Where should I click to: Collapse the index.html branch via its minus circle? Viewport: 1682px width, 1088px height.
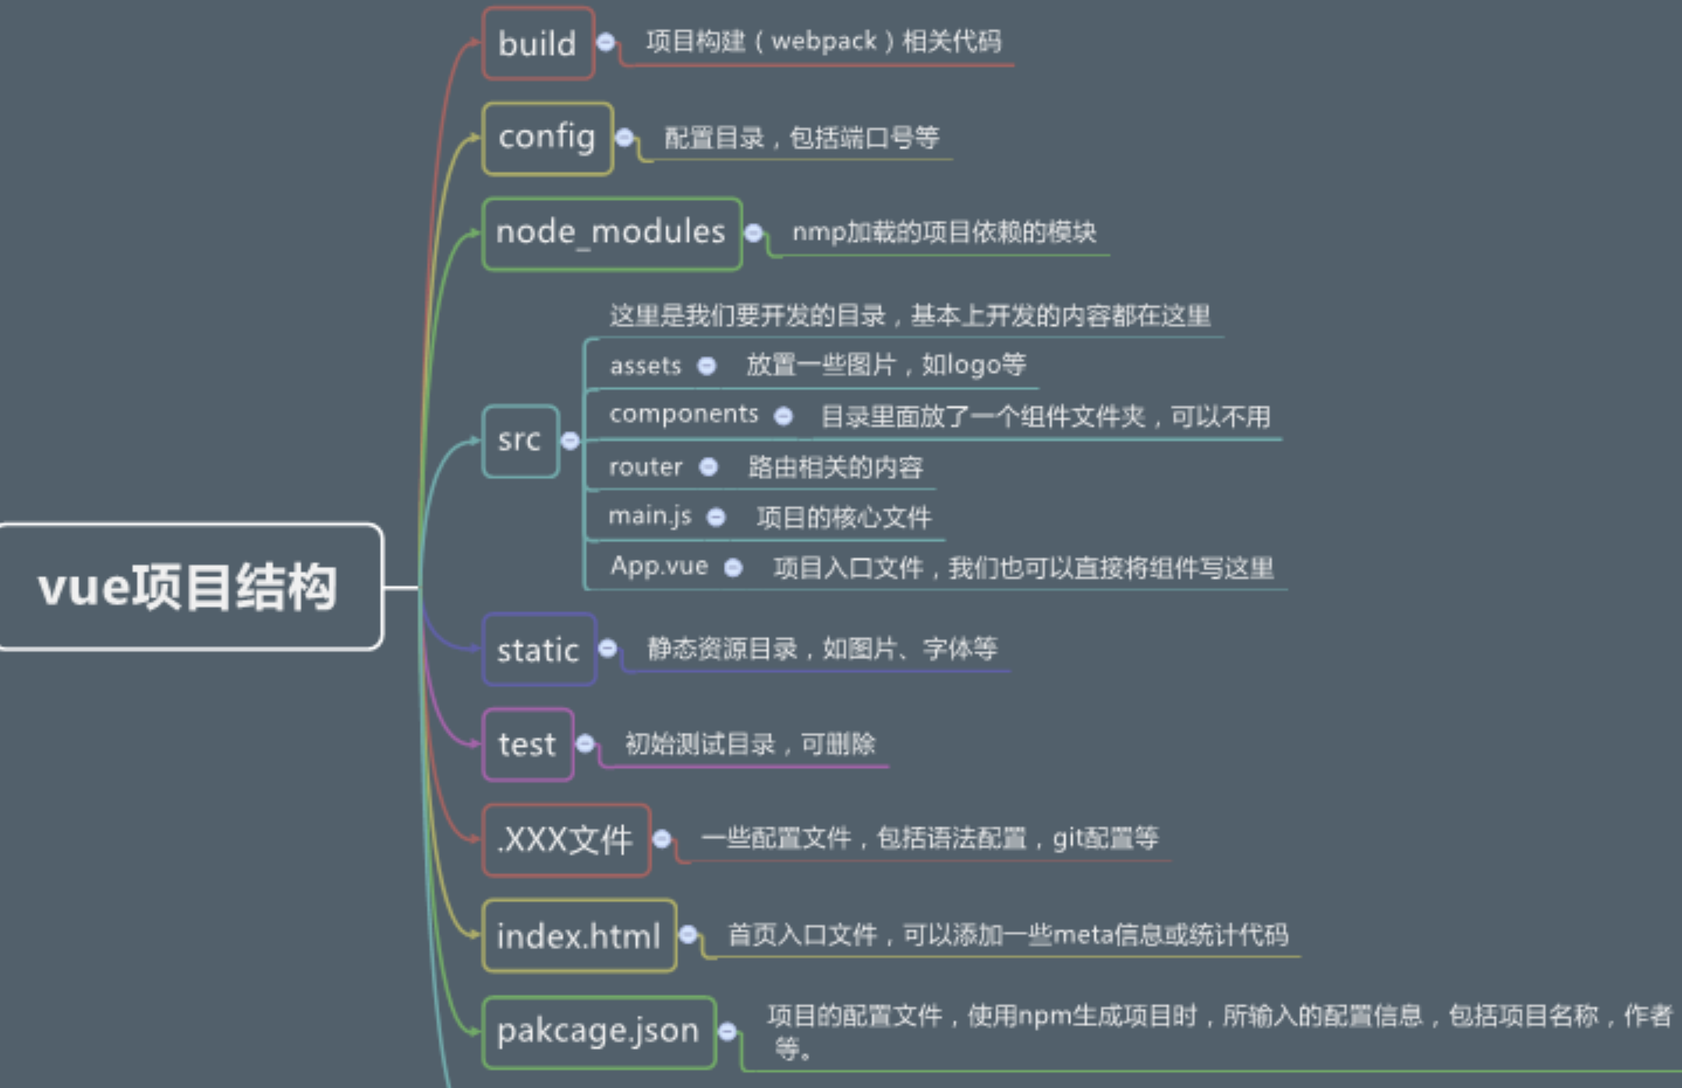point(688,934)
